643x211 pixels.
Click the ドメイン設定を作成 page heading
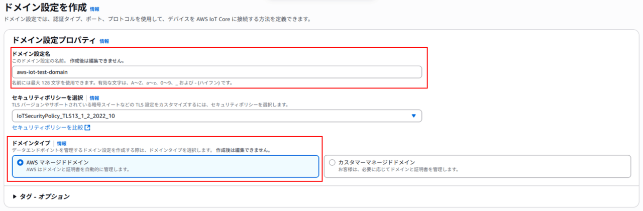pyautogui.click(x=45, y=8)
